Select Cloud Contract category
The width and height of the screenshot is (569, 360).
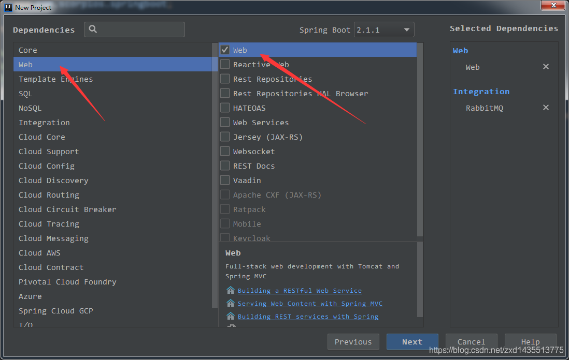pyautogui.click(x=112, y=267)
